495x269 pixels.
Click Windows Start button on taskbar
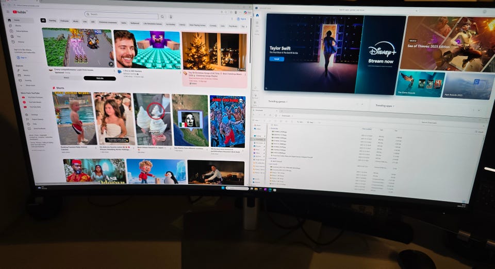[x=223, y=188]
